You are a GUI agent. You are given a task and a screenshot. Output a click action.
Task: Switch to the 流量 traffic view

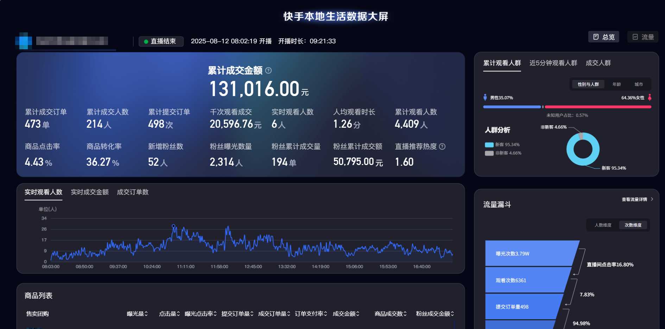tap(642, 37)
